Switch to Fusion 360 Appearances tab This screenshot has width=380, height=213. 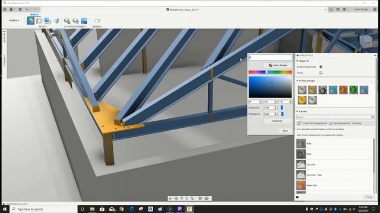315,124
